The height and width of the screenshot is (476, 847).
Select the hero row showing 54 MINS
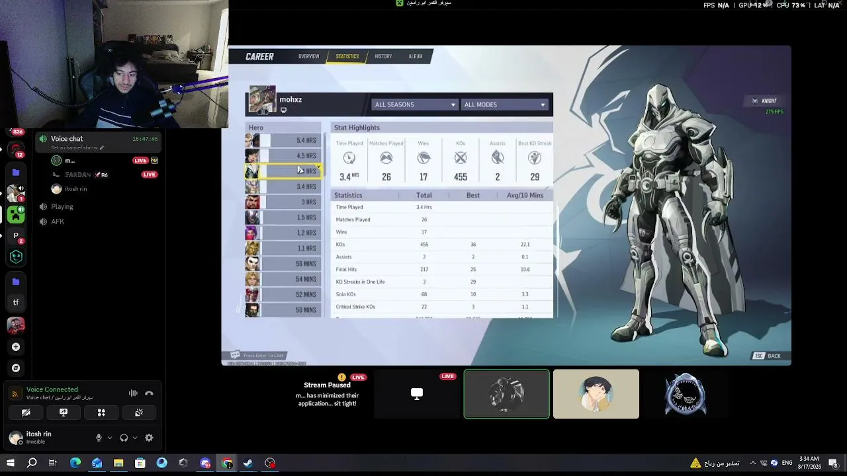[x=283, y=279]
